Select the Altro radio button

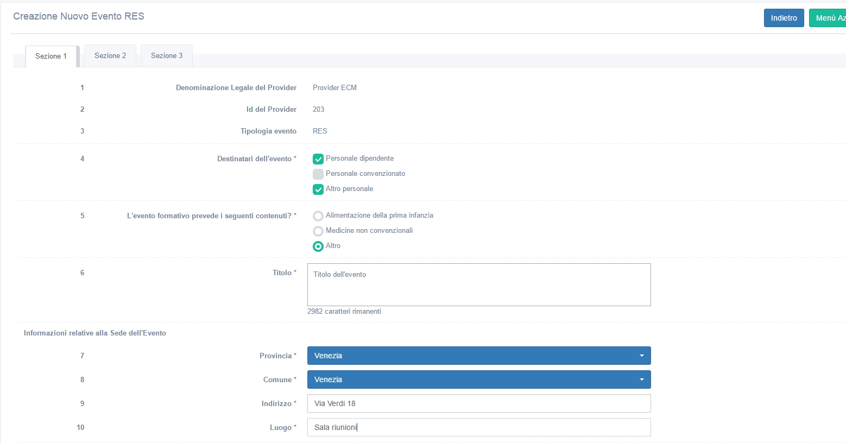(318, 246)
